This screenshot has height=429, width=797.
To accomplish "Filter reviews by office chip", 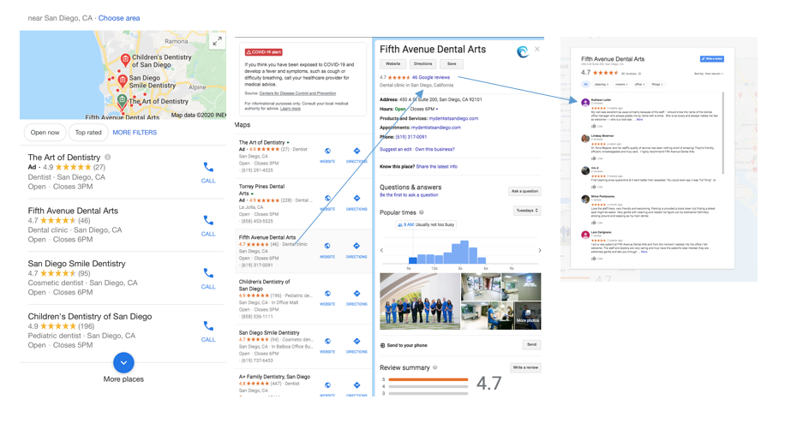I will pos(639,84).
